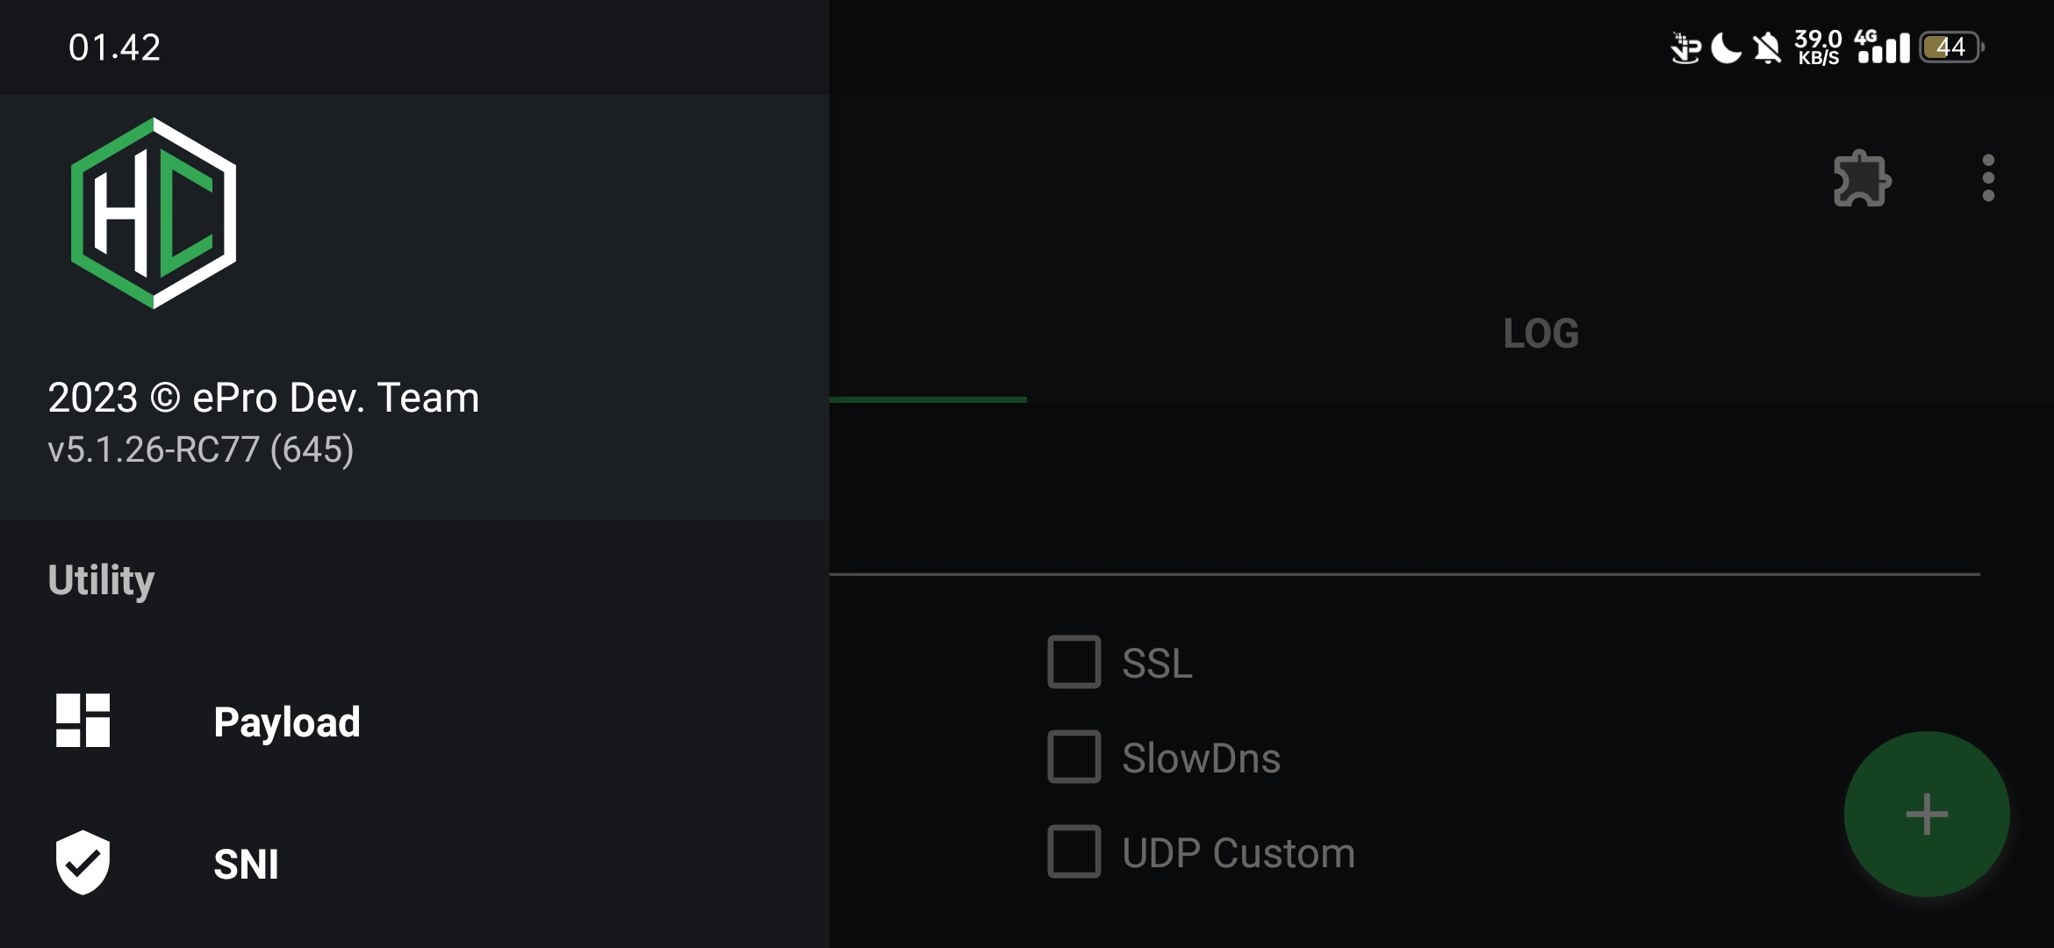The width and height of the screenshot is (2054, 948).
Task: Open the plugin puzzle-piece icon
Action: click(1861, 179)
